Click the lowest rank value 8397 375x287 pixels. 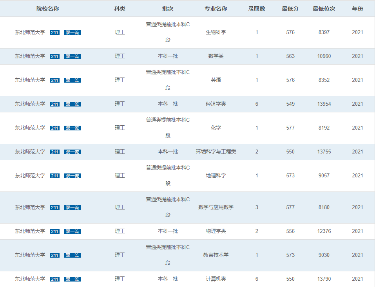pos(324,32)
